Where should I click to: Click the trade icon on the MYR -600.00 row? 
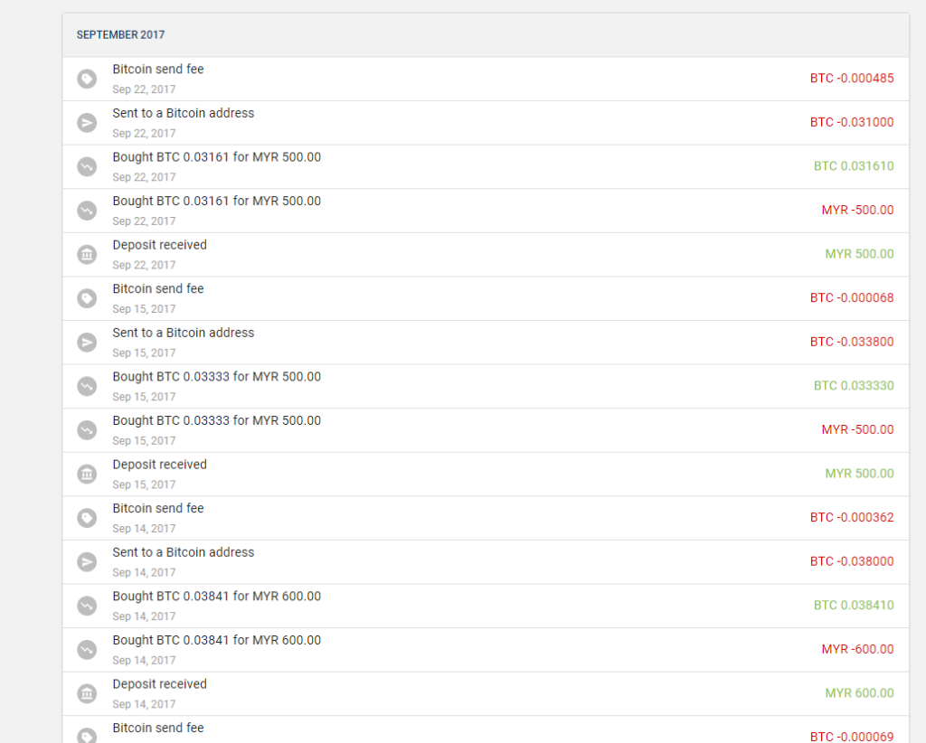(x=87, y=649)
